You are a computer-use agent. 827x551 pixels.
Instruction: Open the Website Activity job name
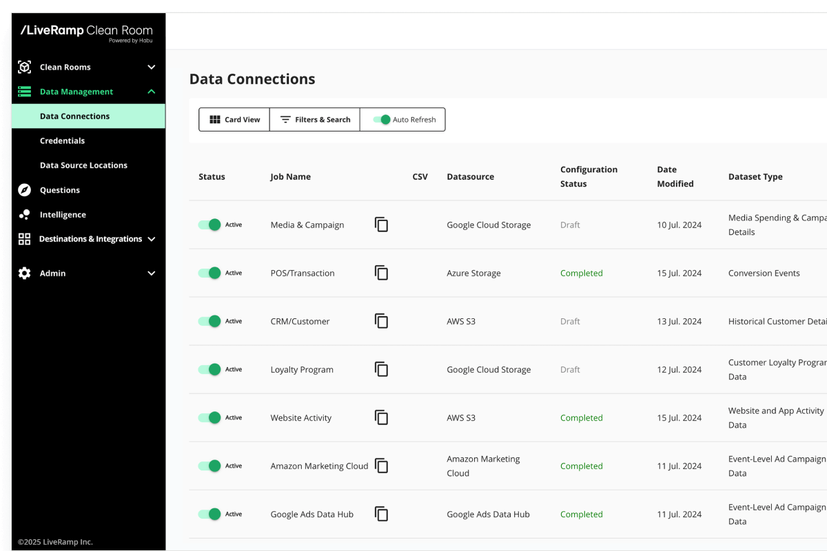pyautogui.click(x=301, y=418)
